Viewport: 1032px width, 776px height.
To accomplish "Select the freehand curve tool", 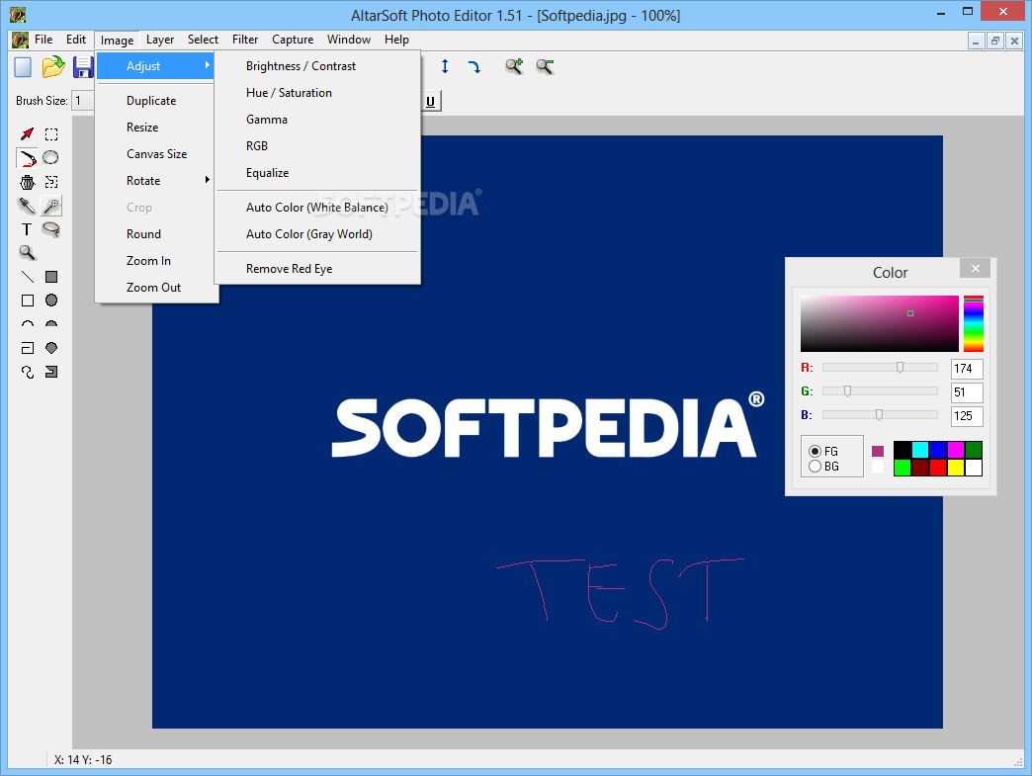I will click(x=27, y=372).
